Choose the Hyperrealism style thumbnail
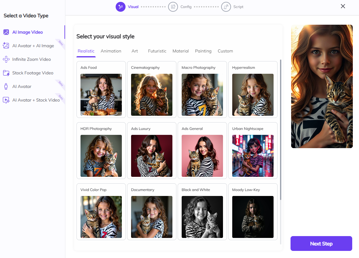359x258 pixels. [x=253, y=95]
